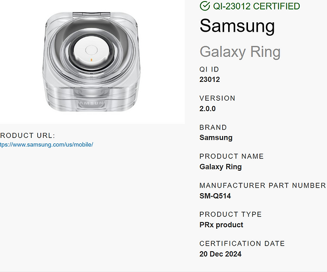Click the Samsung brand value
327x272 pixels.
216,137
